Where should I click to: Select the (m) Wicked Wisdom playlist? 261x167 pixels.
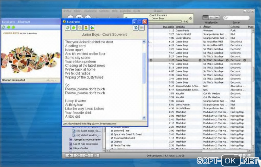click(87, 135)
